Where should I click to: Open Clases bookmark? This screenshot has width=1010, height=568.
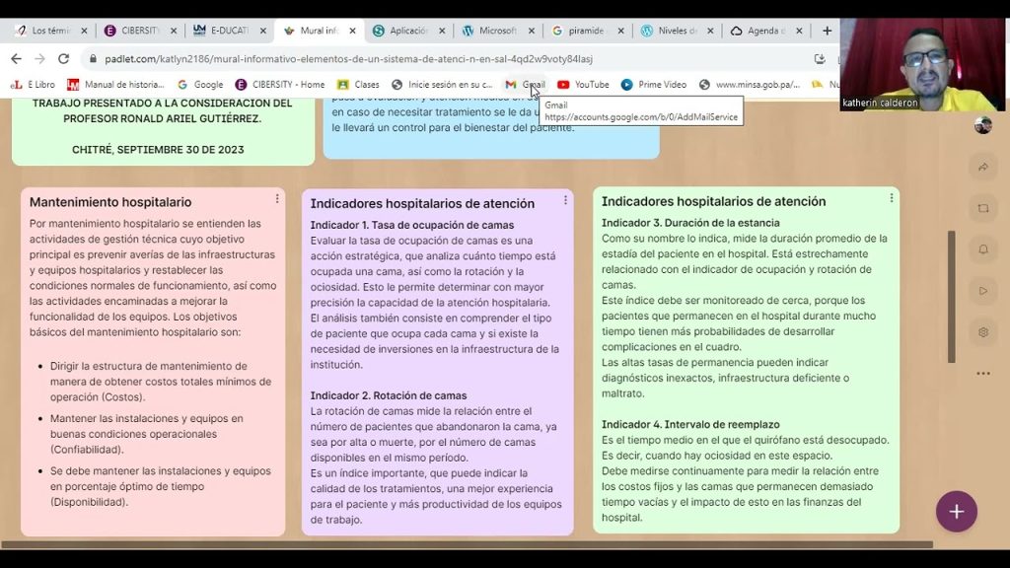pyautogui.click(x=359, y=85)
